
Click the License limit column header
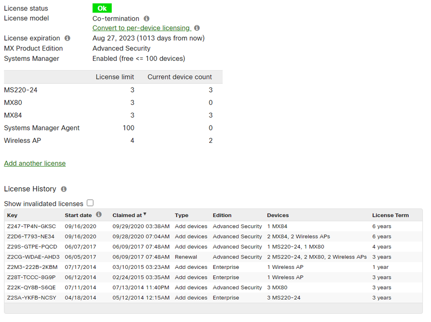115,77
